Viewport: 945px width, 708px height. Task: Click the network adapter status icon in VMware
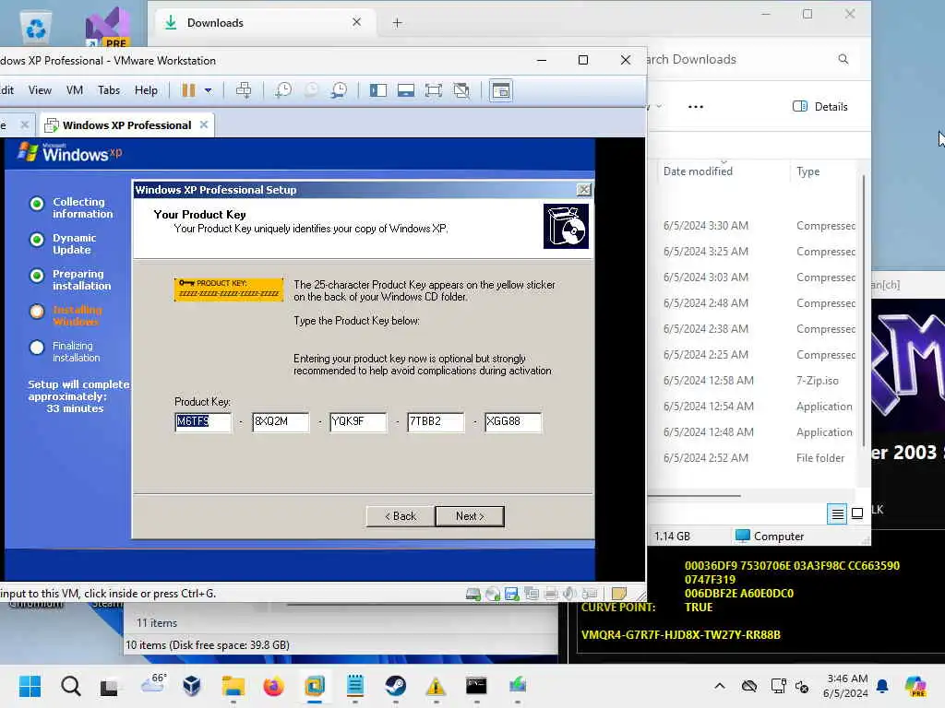(531, 595)
